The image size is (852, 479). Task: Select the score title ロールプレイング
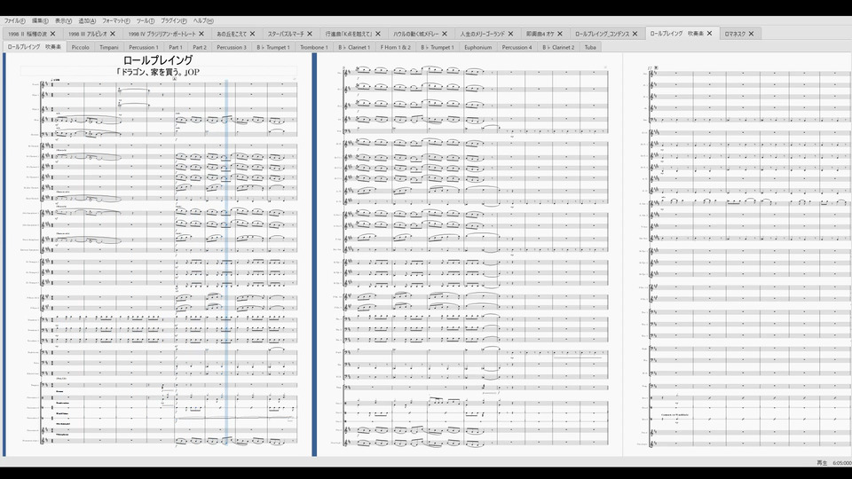[x=158, y=59]
